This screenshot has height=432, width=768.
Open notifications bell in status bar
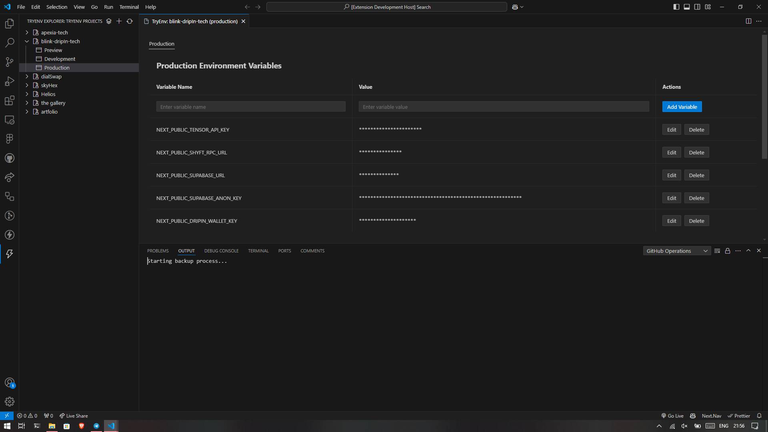(x=759, y=416)
